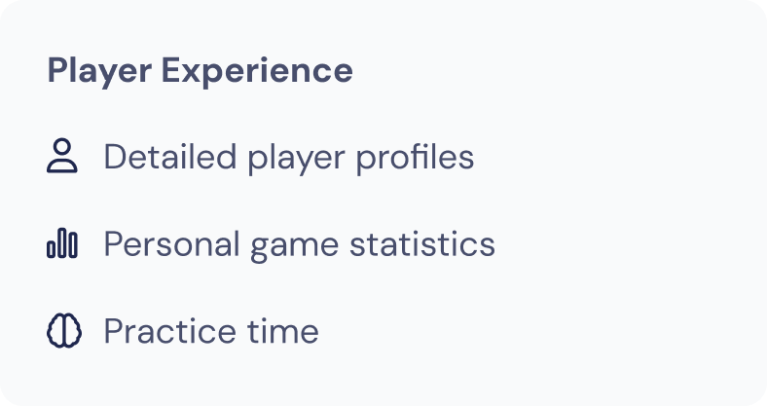Screen dimensions: 767x406
Task: Click the word "time" in the last item
Action: [282, 331]
